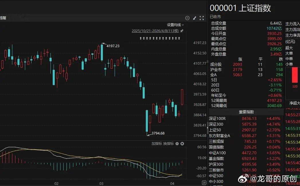Open indicator settings with the gear icon
300x186 pixels.
[178, 144]
